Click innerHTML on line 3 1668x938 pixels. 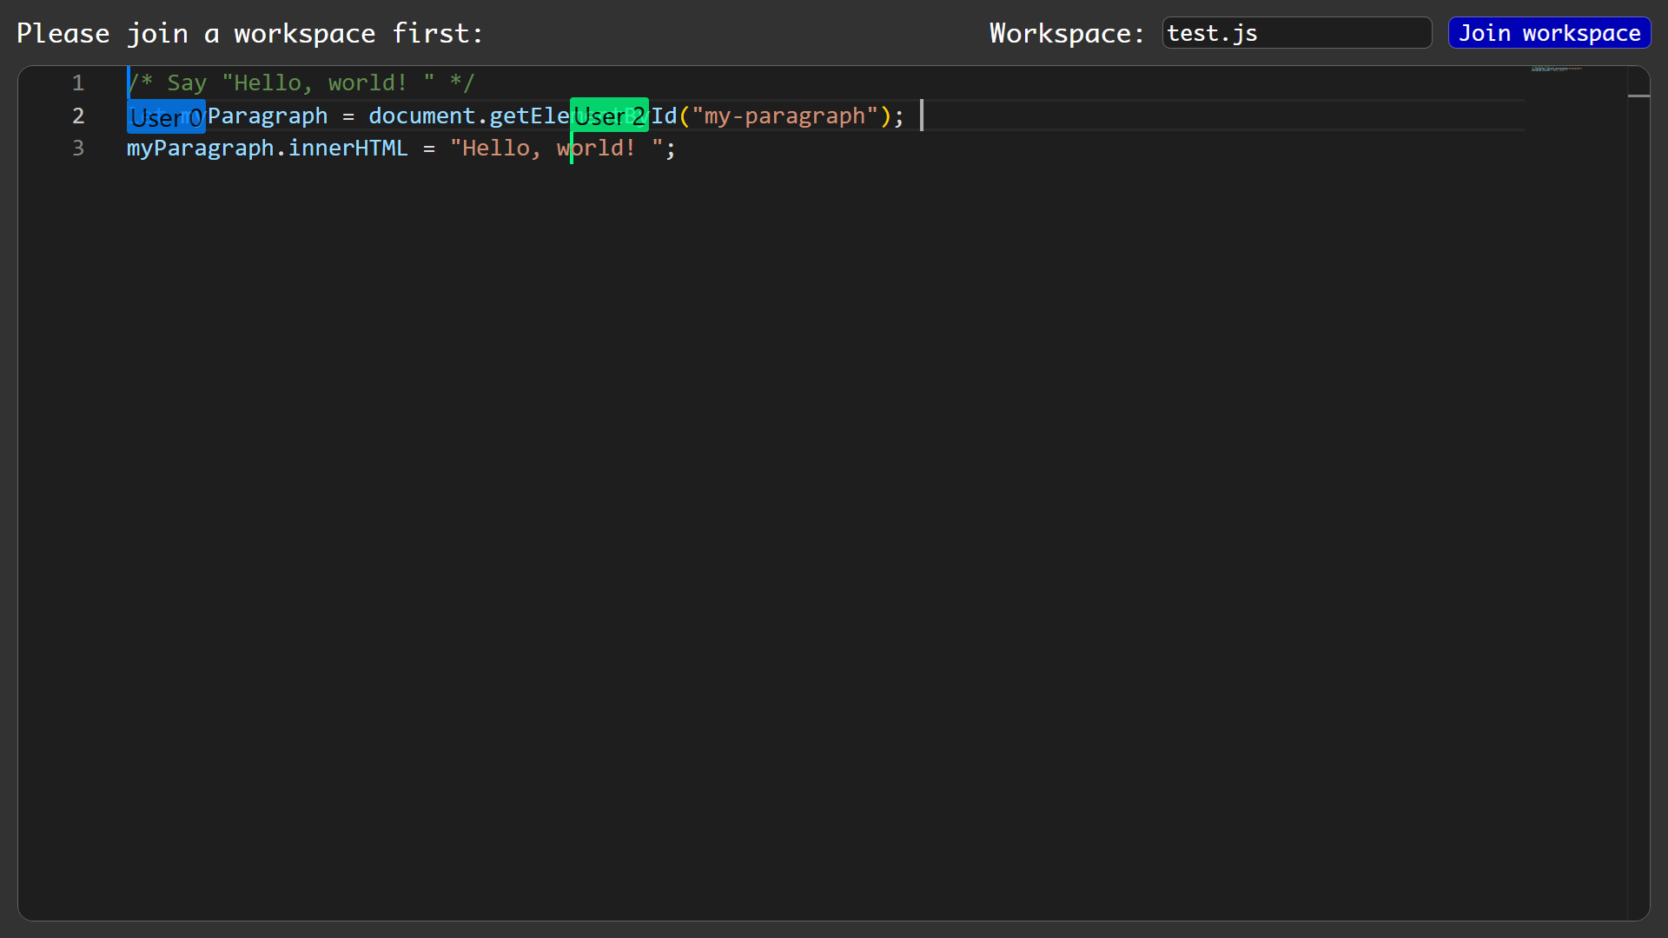pos(347,149)
